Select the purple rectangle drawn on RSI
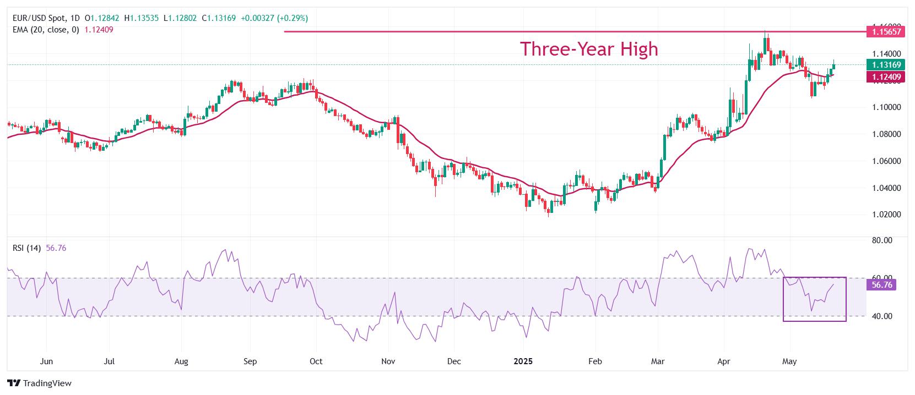The height and width of the screenshot is (395, 915). click(x=814, y=299)
